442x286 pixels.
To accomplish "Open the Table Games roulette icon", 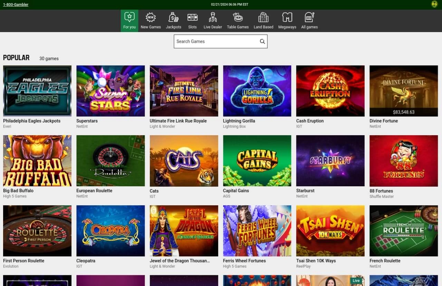I will pyautogui.click(x=238, y=17).
